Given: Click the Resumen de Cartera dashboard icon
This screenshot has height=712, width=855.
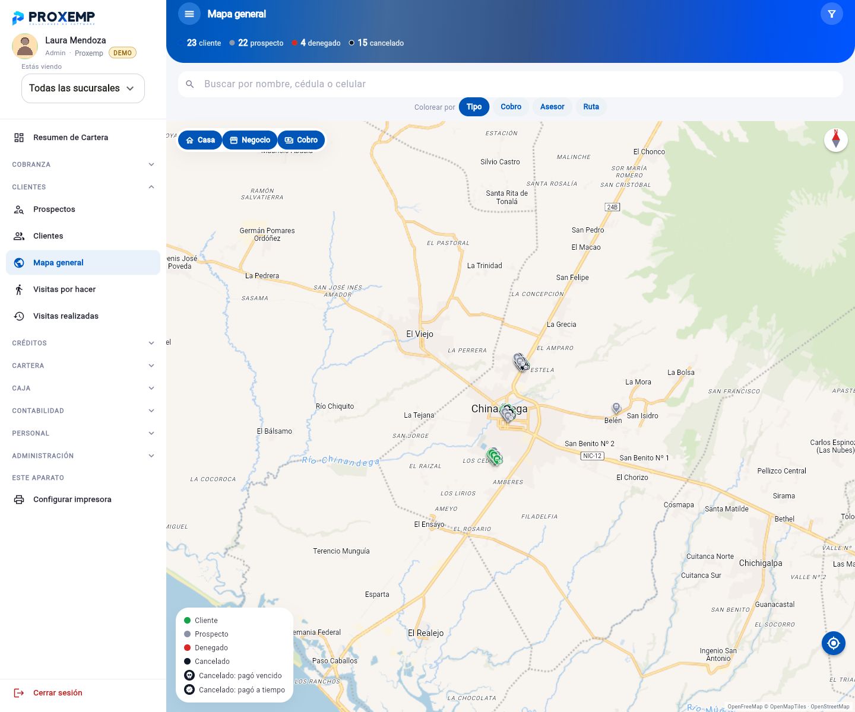Looking at the screenshot, I should pyautogui.click(x=19, y=138).
